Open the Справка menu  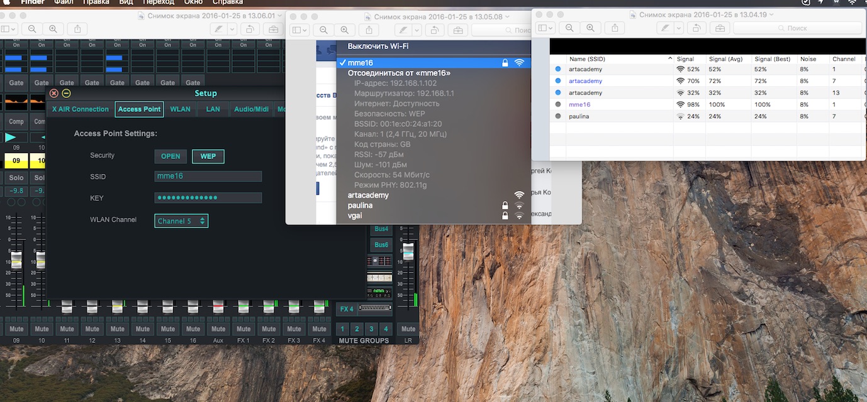[227, 3]
